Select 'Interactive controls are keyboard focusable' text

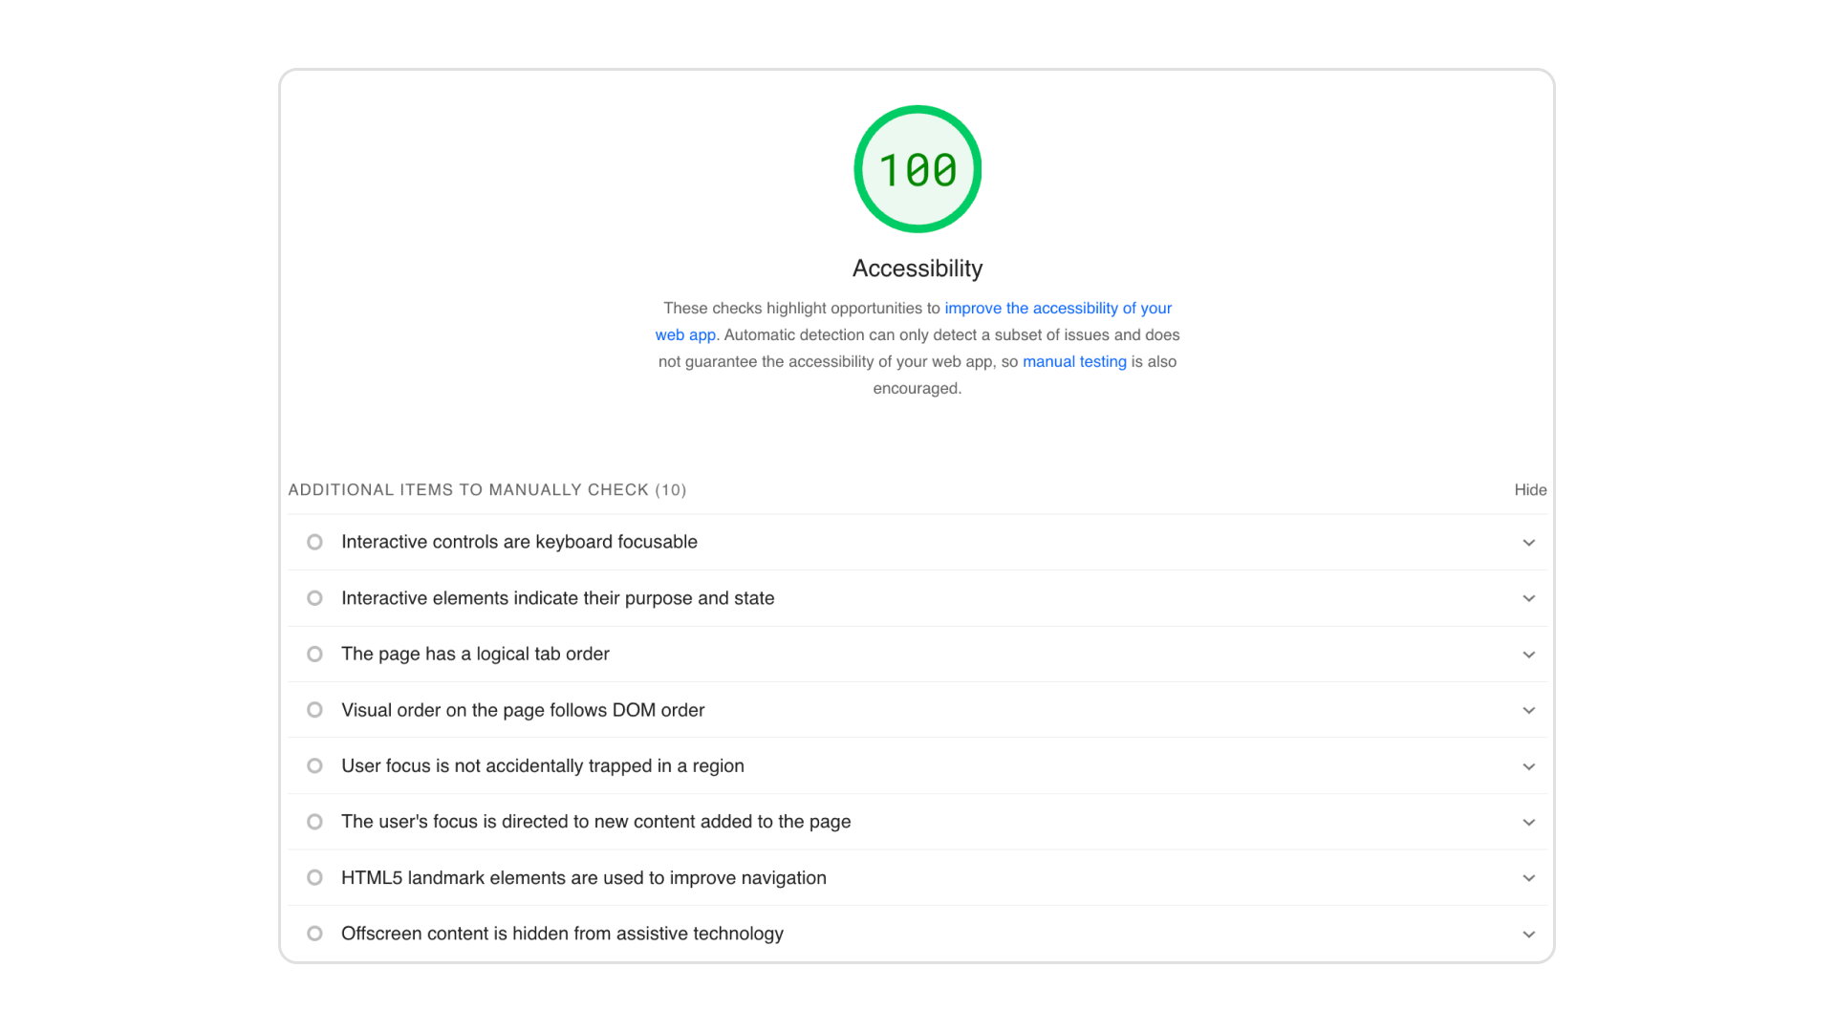(x=519, y=542)
